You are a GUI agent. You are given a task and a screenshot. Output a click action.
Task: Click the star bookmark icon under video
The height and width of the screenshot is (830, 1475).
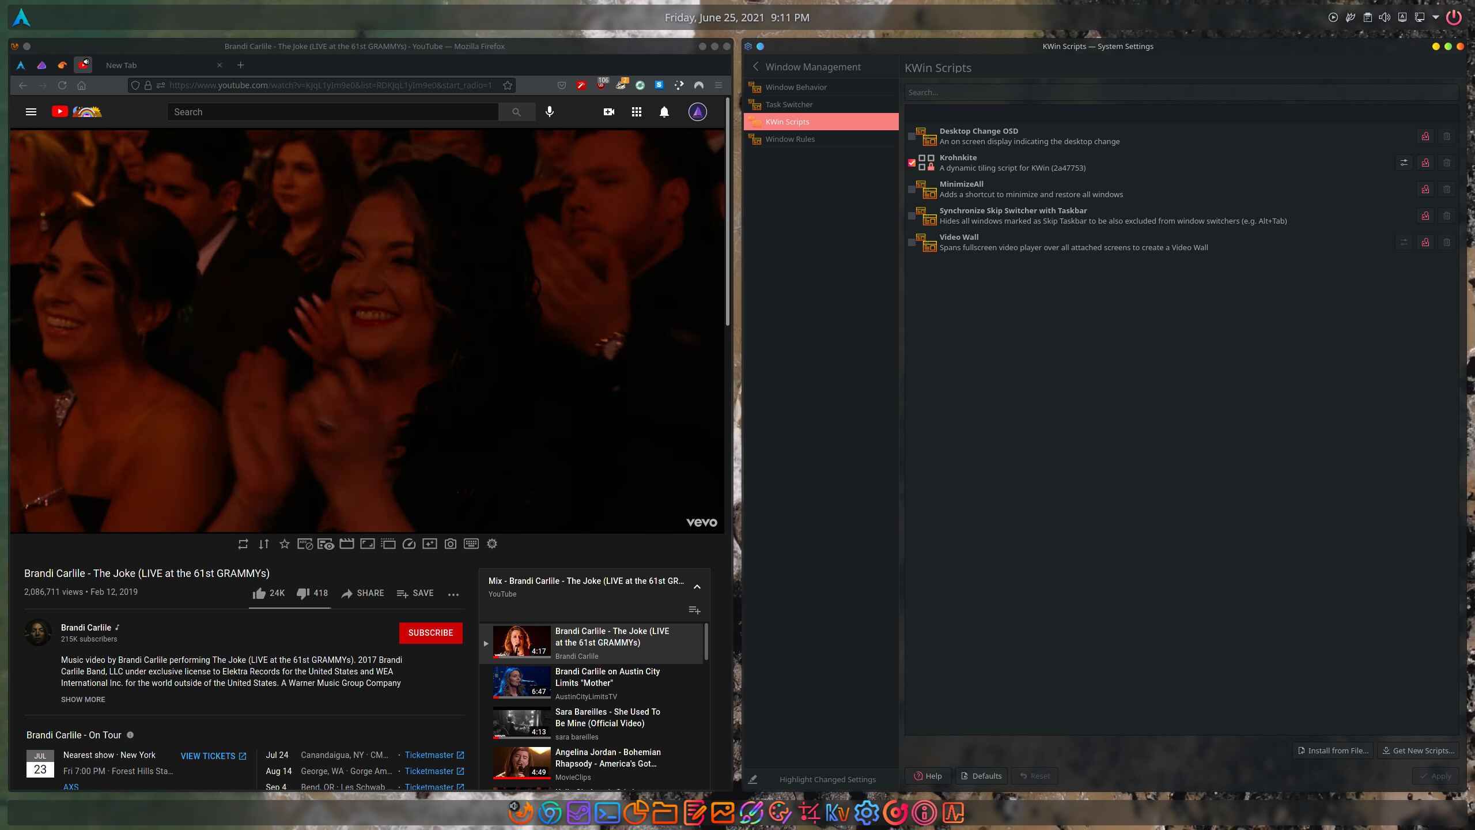click(285, 544)
